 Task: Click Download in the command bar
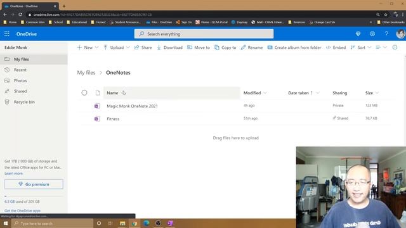click(x=169, y=47)
